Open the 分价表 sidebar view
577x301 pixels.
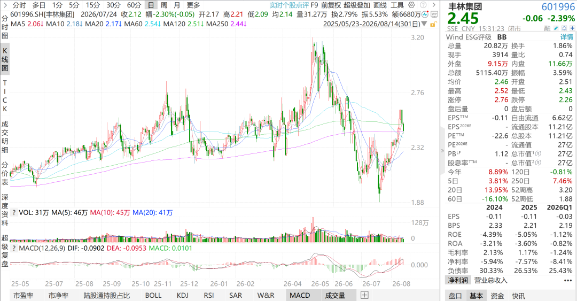pyautogui.click(x=5, y=173)
